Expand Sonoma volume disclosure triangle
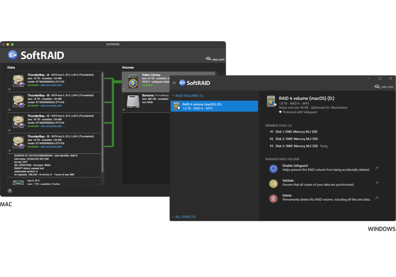This screenshot has width=396, height=277. click(124, 110)
